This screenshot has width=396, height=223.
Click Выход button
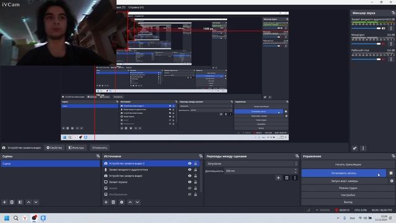coord(348,202)
